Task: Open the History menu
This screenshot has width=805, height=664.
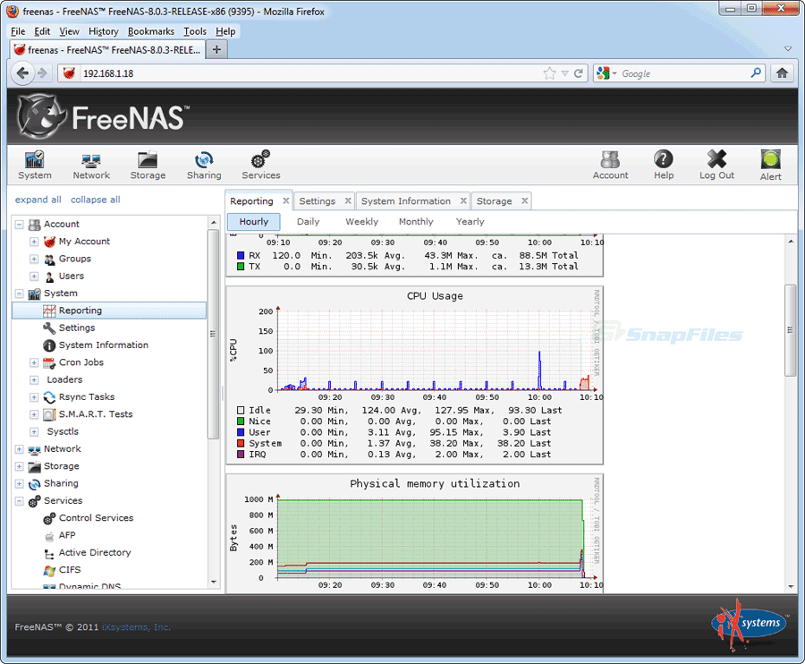Action: (103, 31)
